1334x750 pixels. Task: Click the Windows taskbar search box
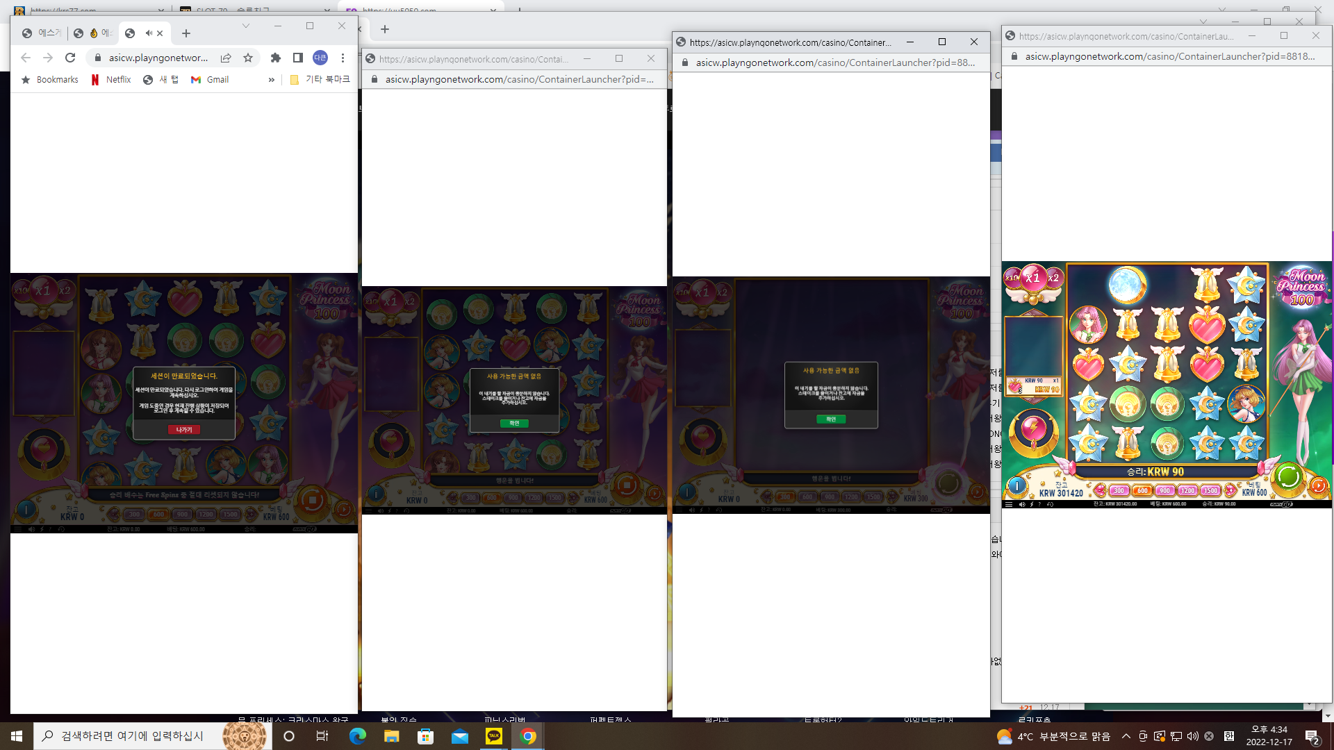(153, 736)
